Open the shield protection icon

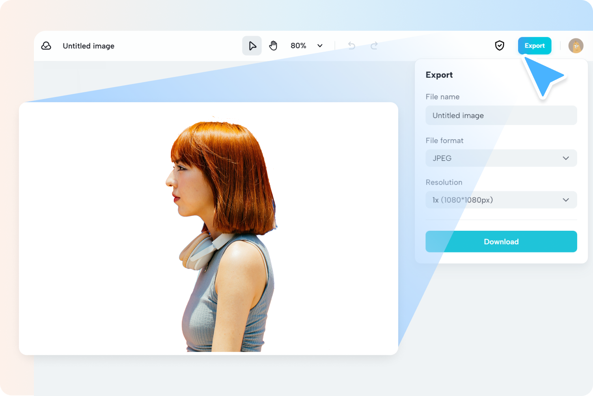point(500,46)
